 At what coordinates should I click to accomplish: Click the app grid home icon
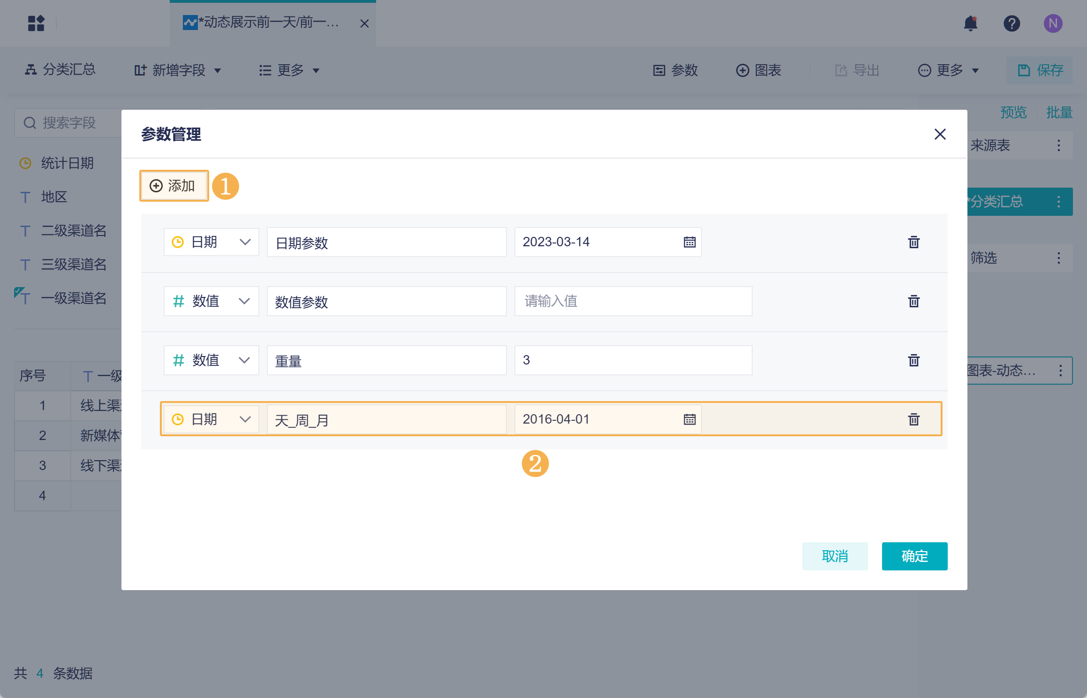click(36, 23)
